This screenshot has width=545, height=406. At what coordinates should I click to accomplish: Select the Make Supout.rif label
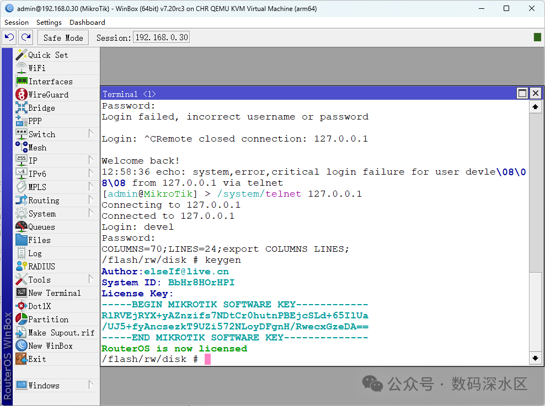[x=61, y=333]
